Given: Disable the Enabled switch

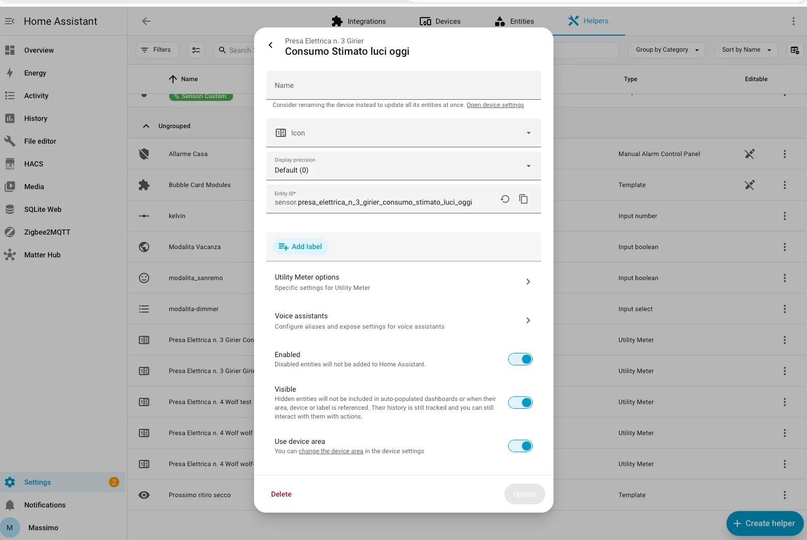Looking at the screenshot, I should pyautogui.click(x=520, y=359).
